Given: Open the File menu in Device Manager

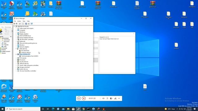Looking at the screenshot, I should click(15, 21).
